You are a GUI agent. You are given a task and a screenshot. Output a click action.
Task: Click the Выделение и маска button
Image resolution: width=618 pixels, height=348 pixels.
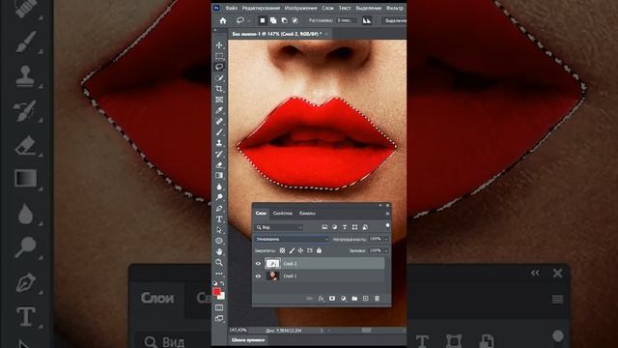(394, 20)
